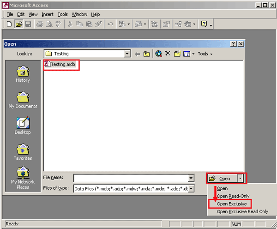Click the Paste clipboard icon
277x229 pixels.
[89, 24]
